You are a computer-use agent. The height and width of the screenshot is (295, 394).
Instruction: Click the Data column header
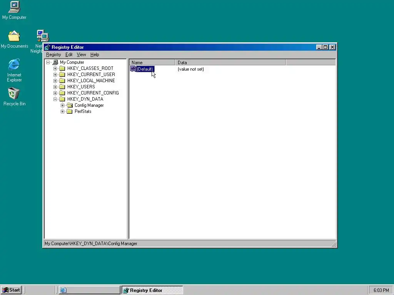click(x=230, y=63)
